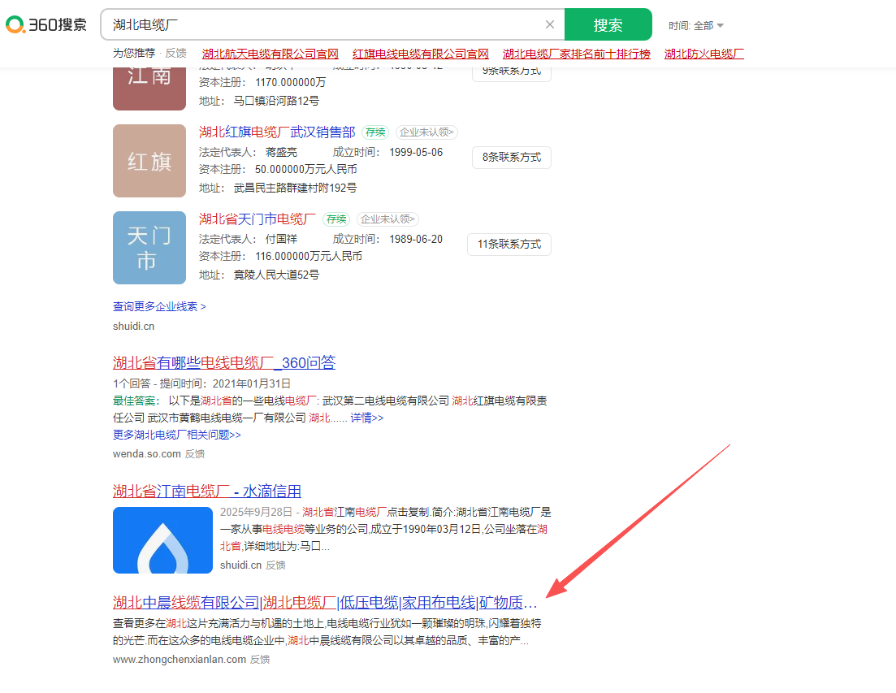Open 湖北防火电缆厂 suggestion link
Viewport: 896px width, 693px height.
pos(703,54)
